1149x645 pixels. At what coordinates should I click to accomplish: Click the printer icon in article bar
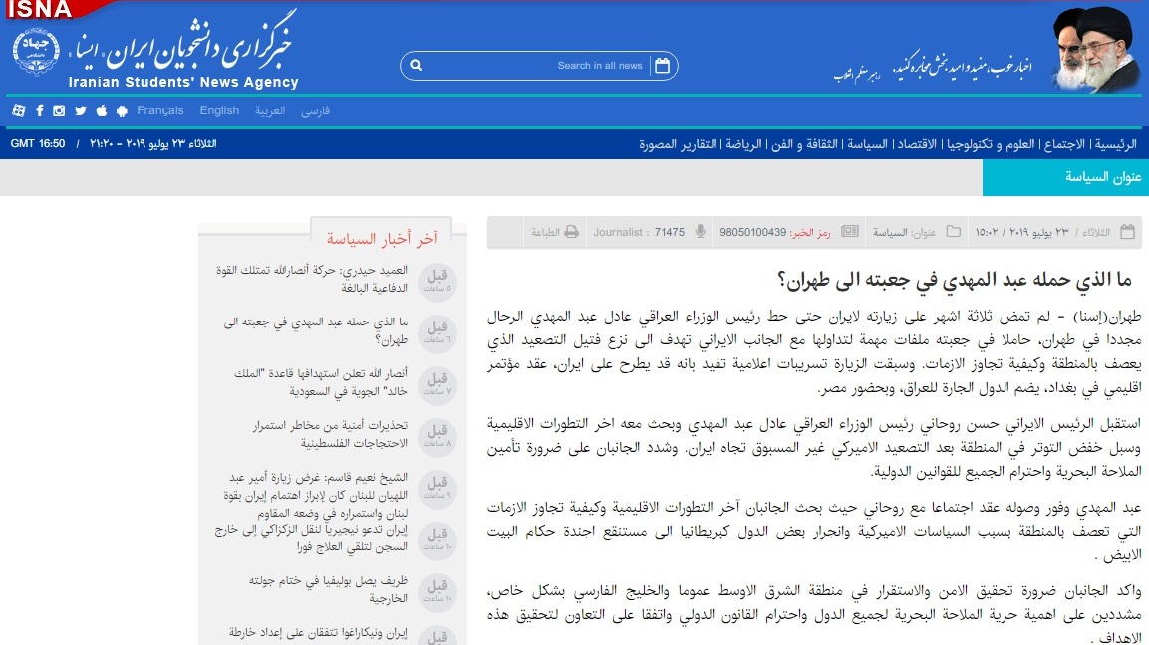[571, 232]
